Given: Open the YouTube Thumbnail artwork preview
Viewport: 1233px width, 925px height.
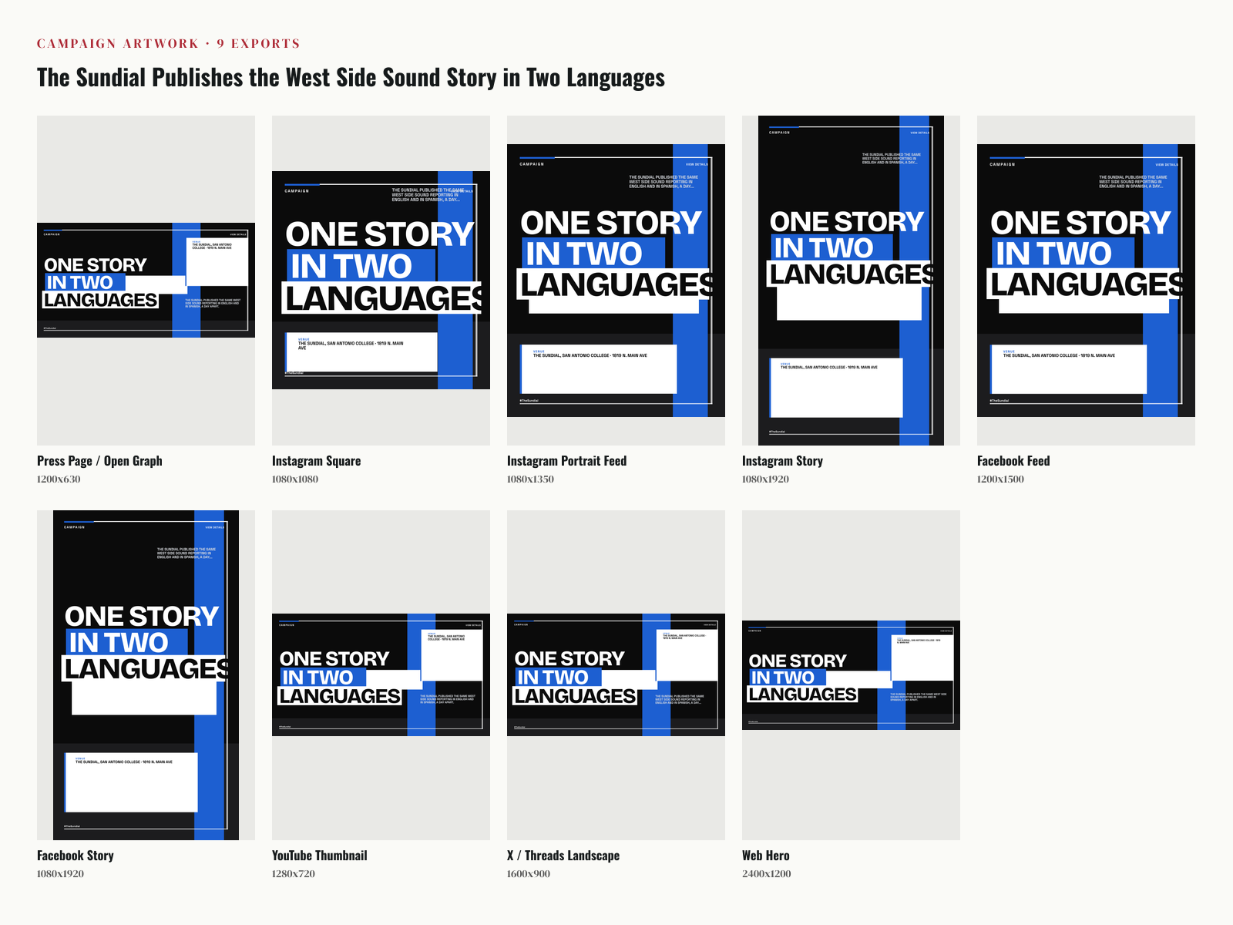Looking at the screenshot, I should point(381,675).
